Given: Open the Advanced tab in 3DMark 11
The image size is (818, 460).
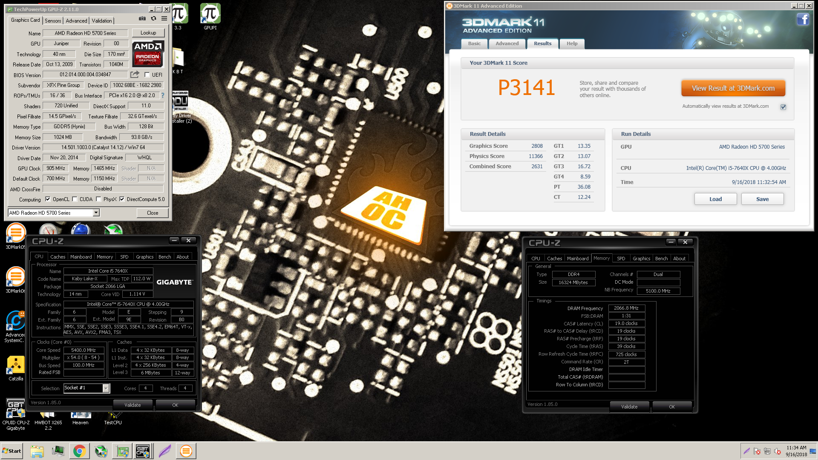Looking at the screenshot, I should pos(507,44).
